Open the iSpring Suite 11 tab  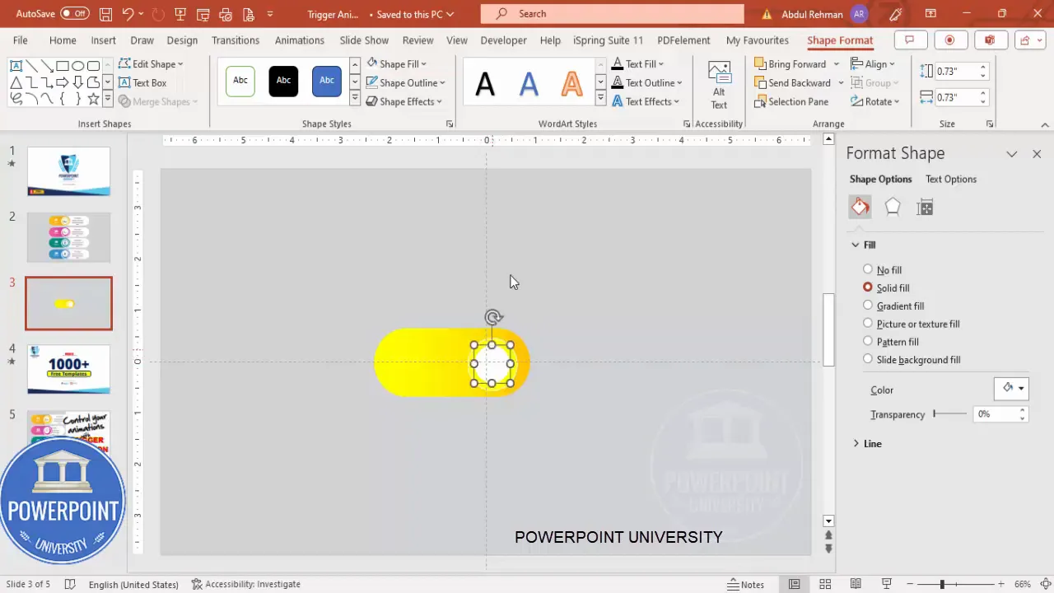pos(609,40)
